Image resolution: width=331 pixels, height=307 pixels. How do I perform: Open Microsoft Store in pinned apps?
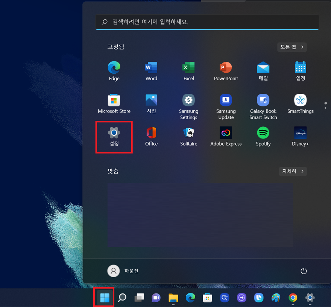pyautogui.click(x=114, y=104)
